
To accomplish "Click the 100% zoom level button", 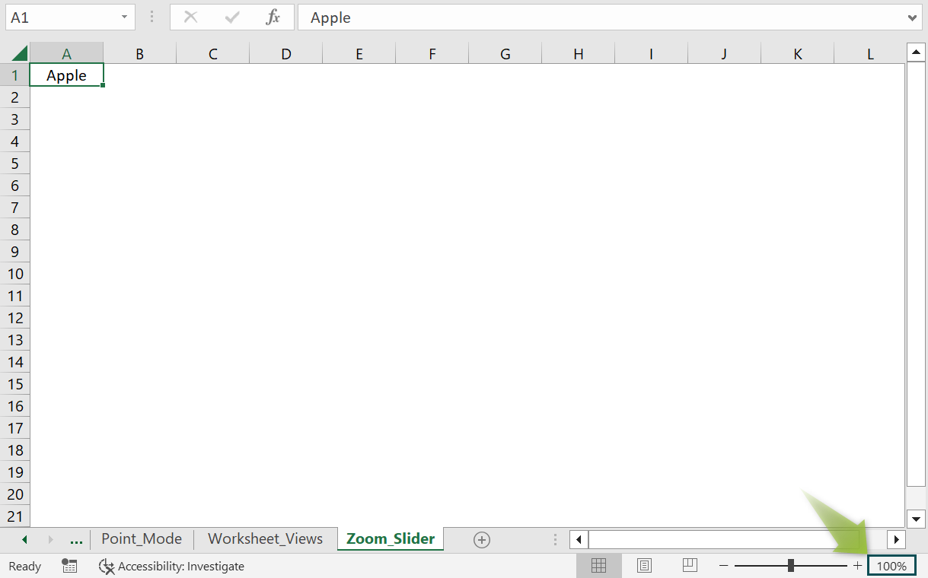I will click(x=891, y=566).
